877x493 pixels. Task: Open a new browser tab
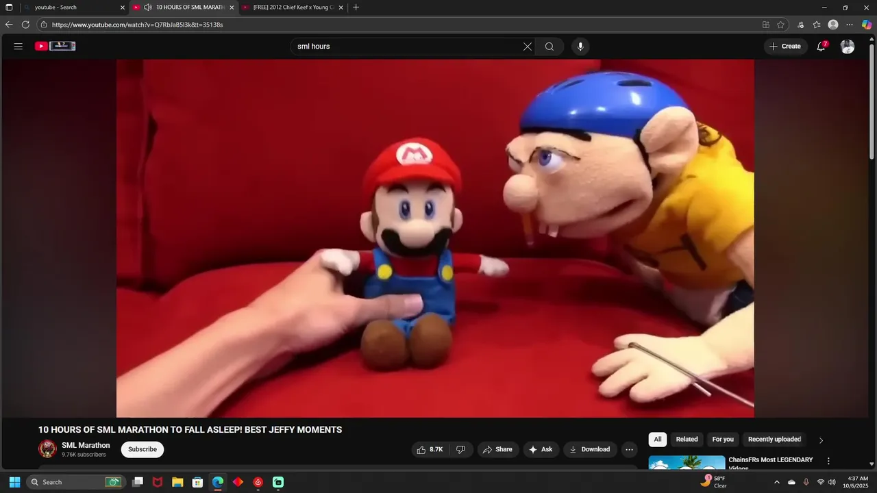356,8
